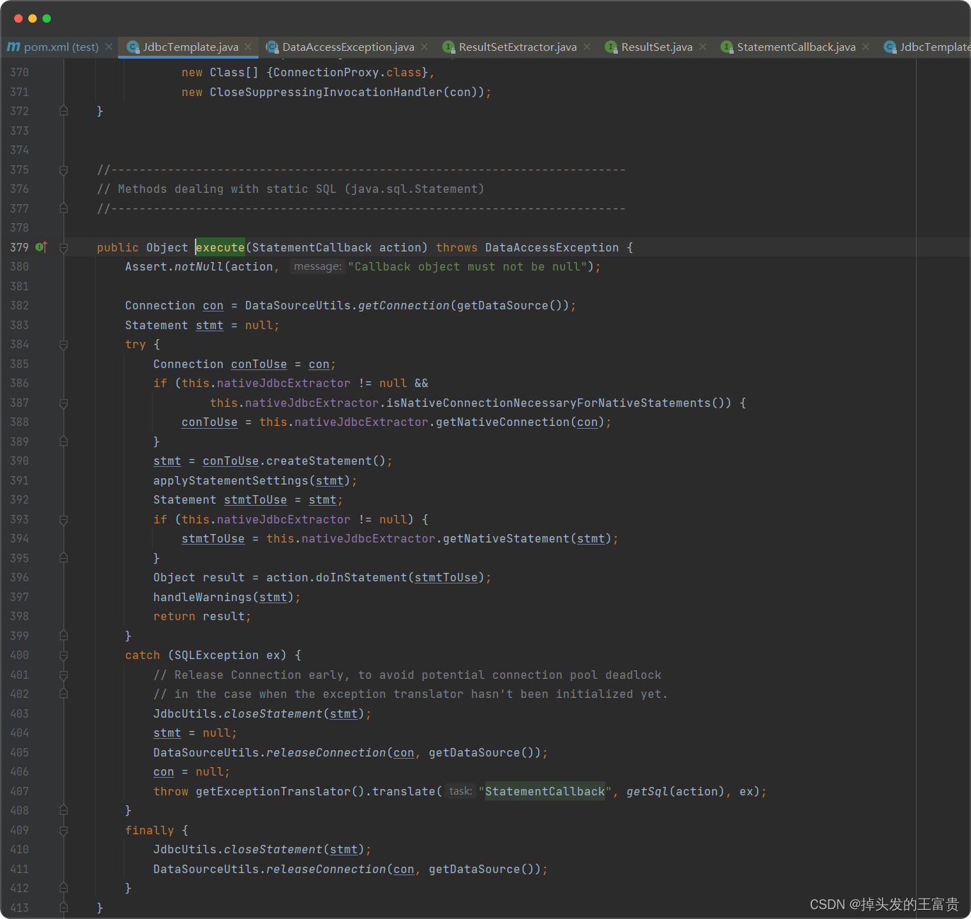Screen dimensions: 971x919
Task: Click fold end marker at line 413
Action: (x=64, y=907)
